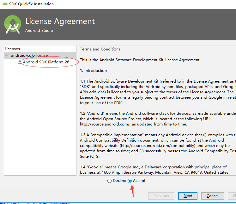Click the Android Studio logo in header
236x204 pixels.
pyautogui.click(x=13, y=25)
